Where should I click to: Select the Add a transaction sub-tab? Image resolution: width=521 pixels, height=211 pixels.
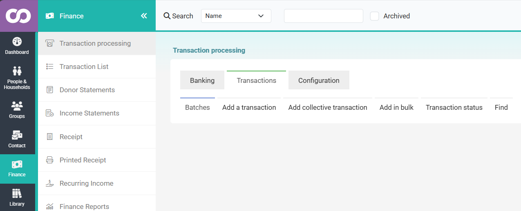click(249, 107)
